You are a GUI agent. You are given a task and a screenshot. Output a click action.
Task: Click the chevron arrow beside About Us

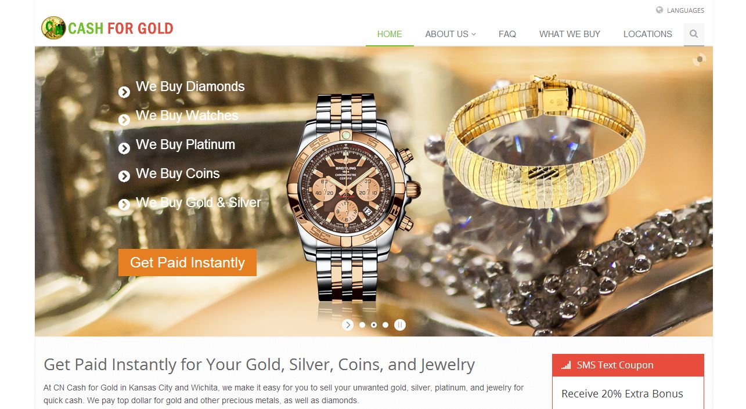coord(474,34)
